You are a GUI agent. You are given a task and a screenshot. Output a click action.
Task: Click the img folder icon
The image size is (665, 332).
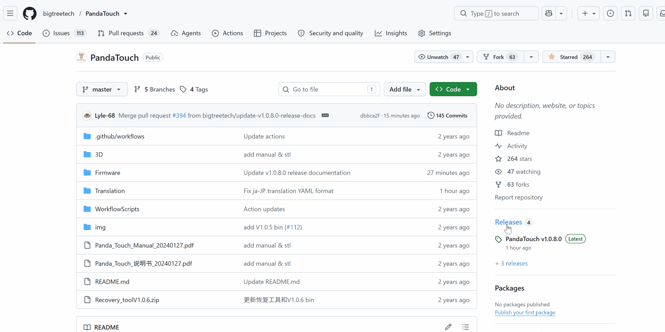[x=87, y=227]
